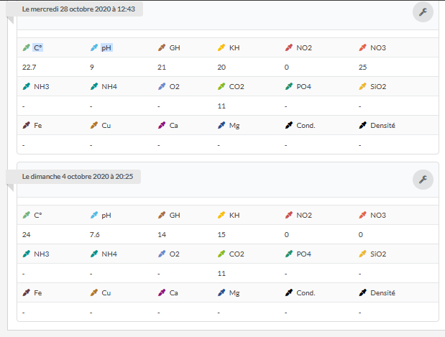This screenshot has height=337, width=445.
Task: Click highlighted pH label in first table
Action: (x=106, y=47)
